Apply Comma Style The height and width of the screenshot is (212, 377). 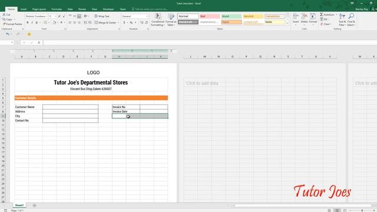[135, 22]
